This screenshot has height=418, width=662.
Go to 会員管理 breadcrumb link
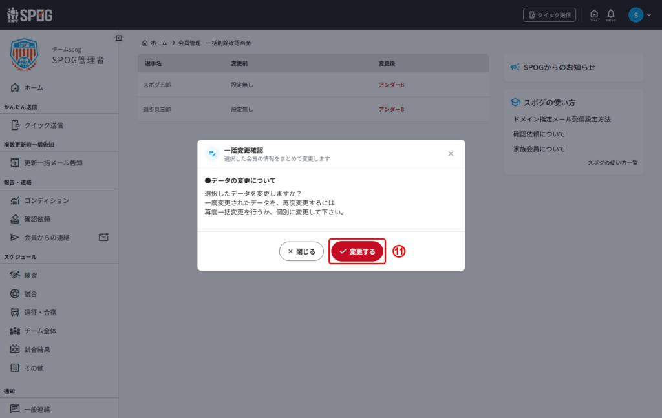189,43
